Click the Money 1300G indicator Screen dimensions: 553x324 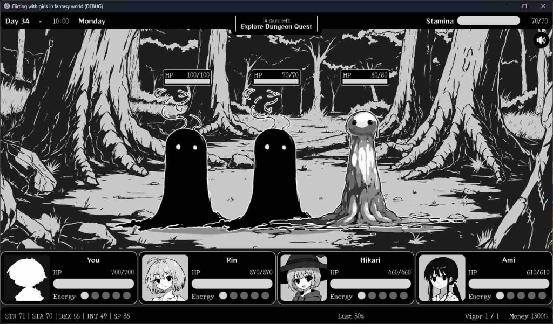click(528, 316)
